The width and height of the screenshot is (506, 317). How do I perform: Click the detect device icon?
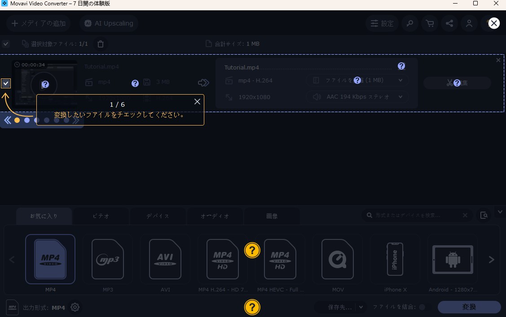(484, 215)
